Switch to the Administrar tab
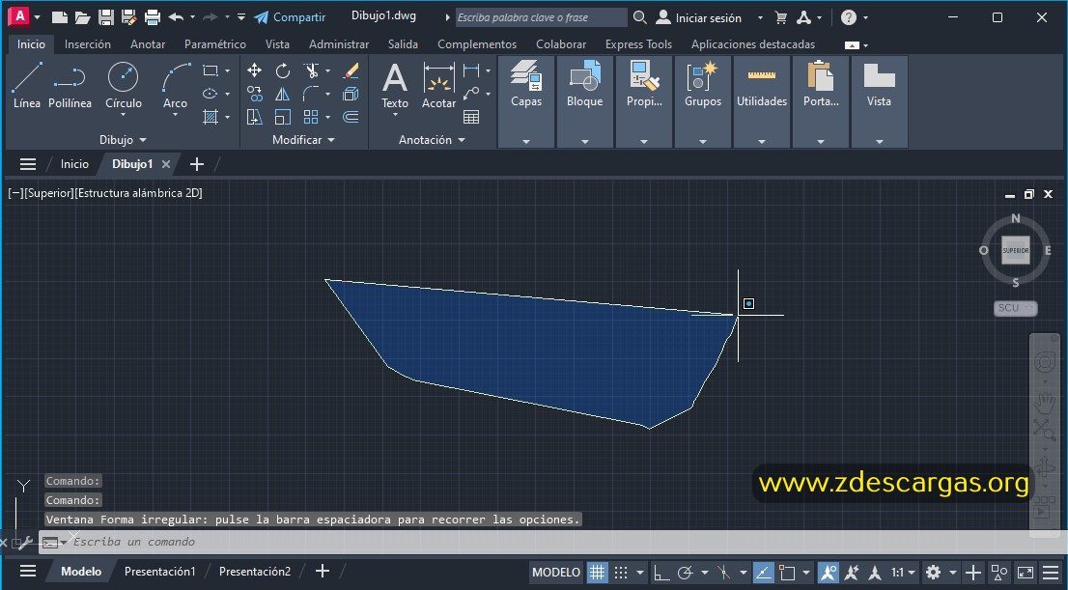Screen dimensions: 1068x590 [339, 44]
